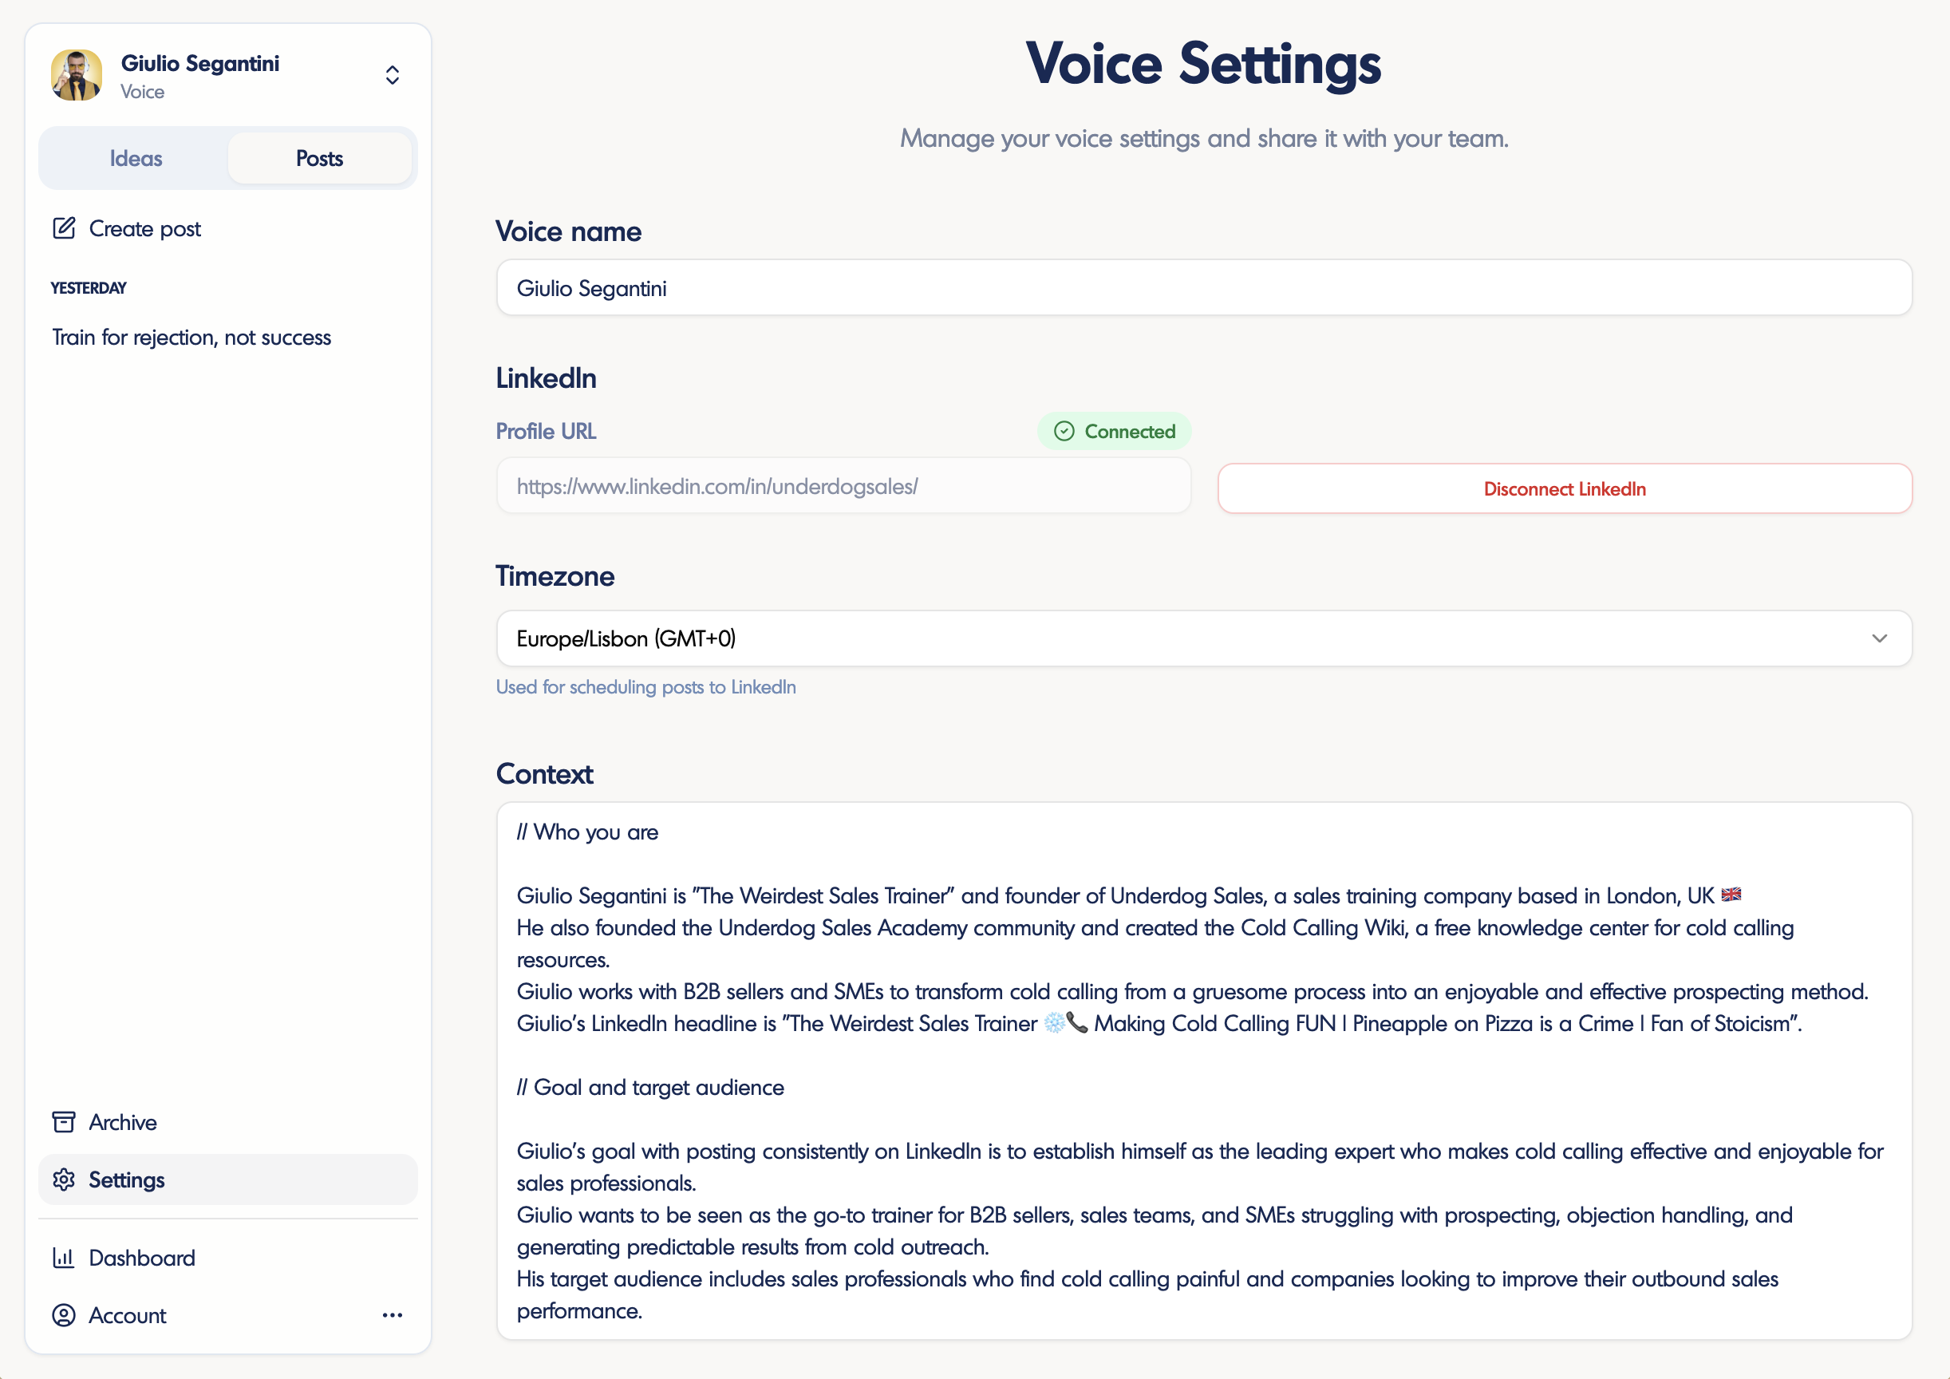
Task: Click inside the Context text area
Action: pos(1203,1071)
